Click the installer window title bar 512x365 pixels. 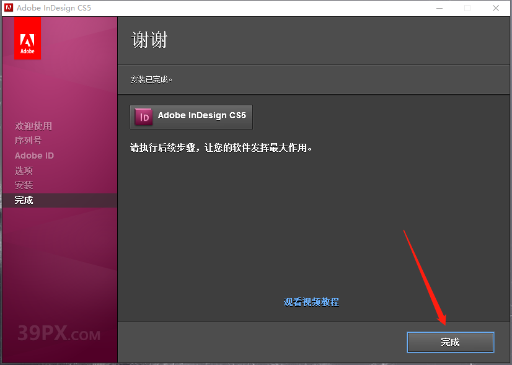coord(248,8)
